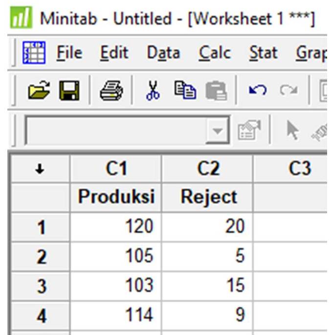Select the C2 column header
This screenshot has height=335, width=331.
[x=208, y=169]
